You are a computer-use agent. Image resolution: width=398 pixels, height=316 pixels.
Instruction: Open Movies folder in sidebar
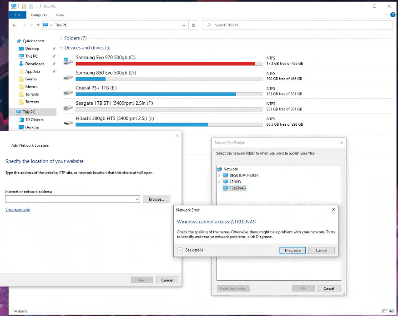(x=31, y=86)
